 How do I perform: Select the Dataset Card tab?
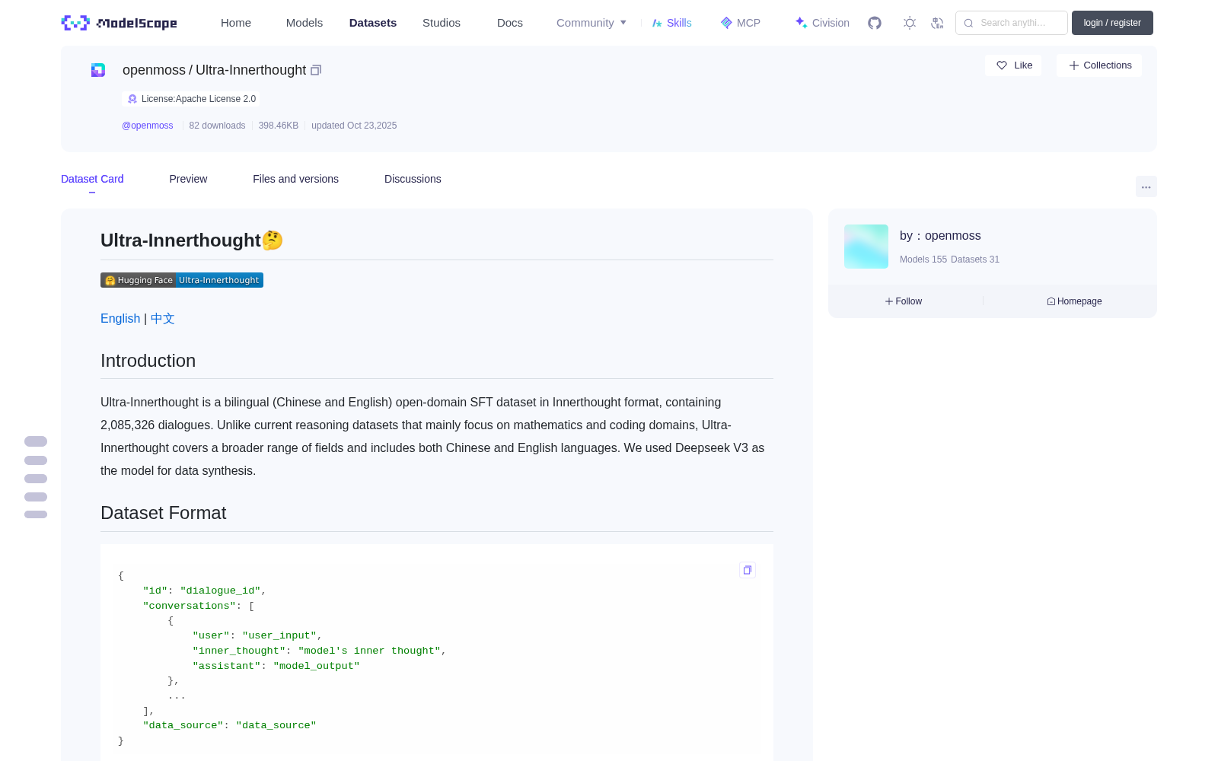point(92,179)
